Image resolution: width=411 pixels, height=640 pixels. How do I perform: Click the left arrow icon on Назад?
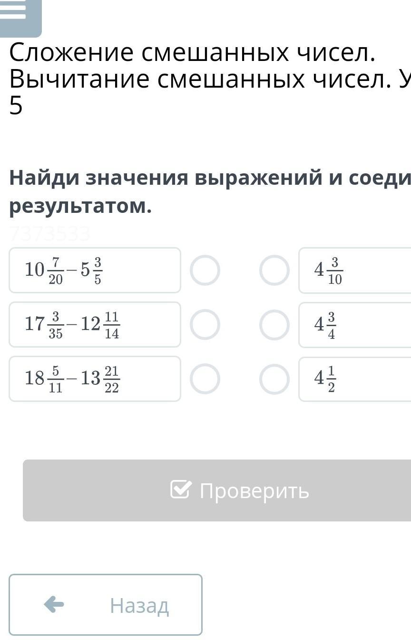54,605
